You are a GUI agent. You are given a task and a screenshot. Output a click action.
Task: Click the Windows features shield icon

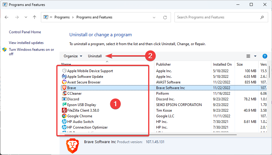click(4, 50)
